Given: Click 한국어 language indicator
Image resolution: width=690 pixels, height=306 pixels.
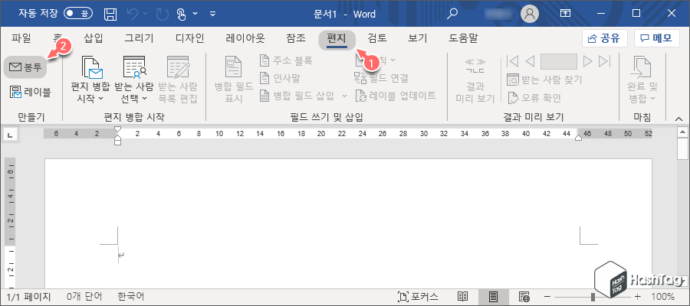Looking at the screenshot, I should 130,296.
